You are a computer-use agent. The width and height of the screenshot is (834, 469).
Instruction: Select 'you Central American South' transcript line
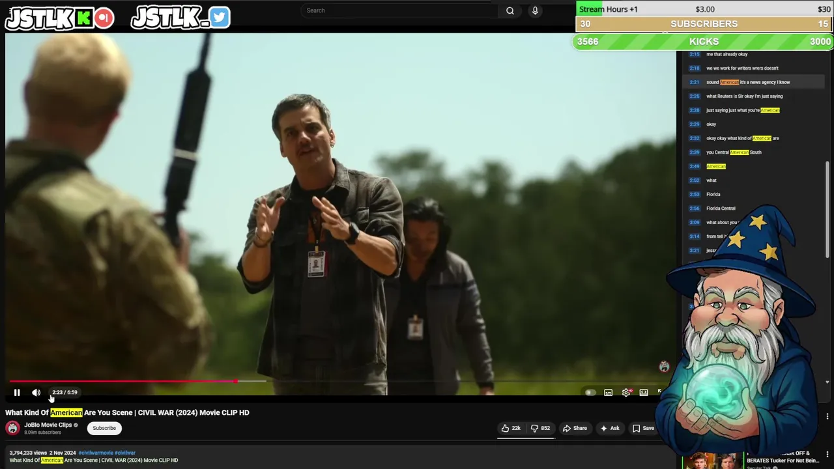(753, 152)
